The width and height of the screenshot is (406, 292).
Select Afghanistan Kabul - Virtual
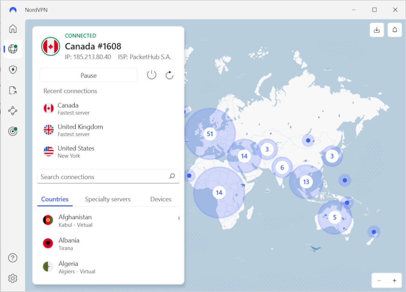click(108, 221)
